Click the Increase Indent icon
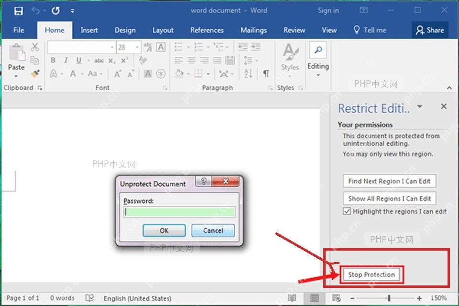This screenshot has height=306, width=459. click(255, 47)
